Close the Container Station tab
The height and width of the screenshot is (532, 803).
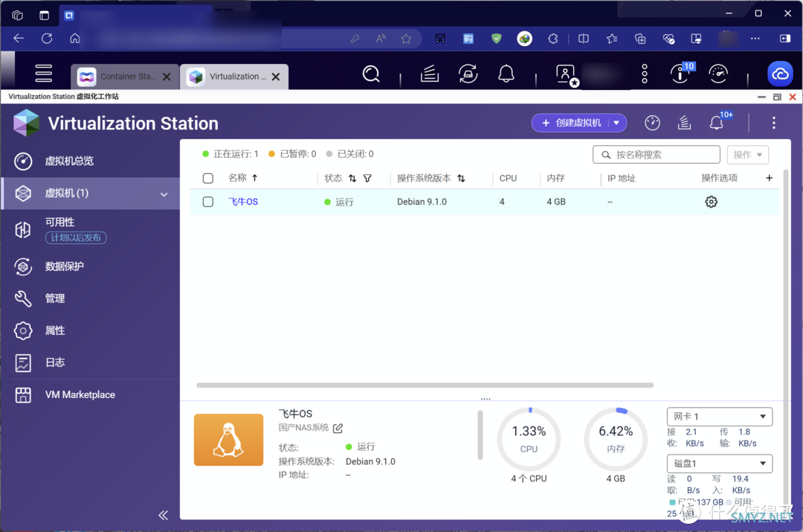click(167, 77)
